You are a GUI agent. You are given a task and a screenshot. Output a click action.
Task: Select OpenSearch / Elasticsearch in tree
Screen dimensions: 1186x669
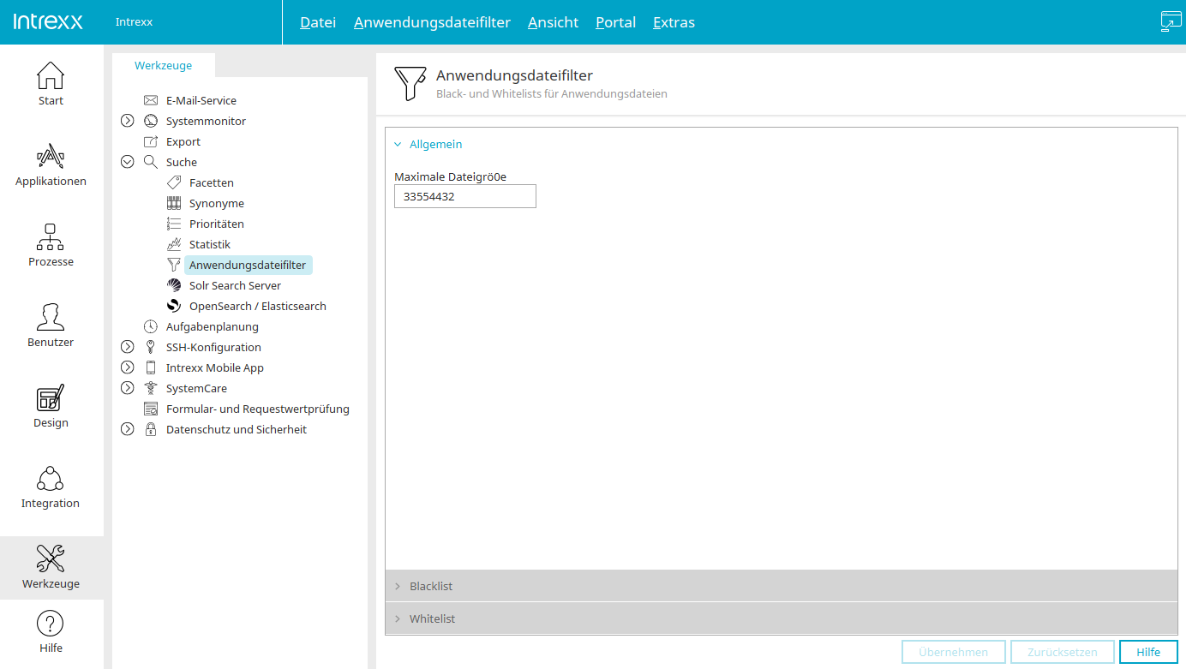coord(257,306)
